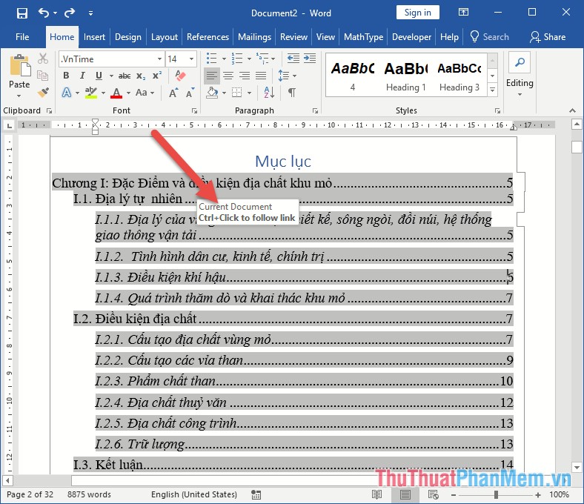
Task: Click the Share button
Action: [548, 37]
